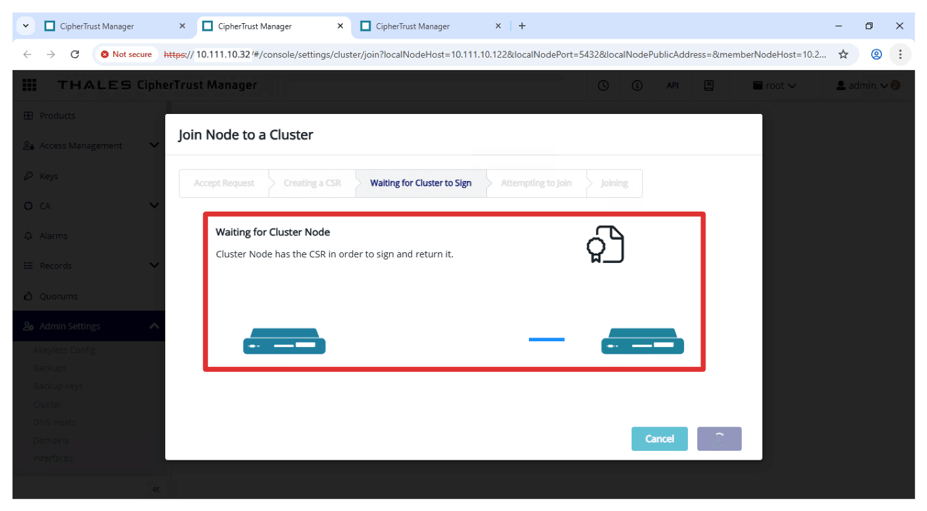Click the 'Join Node to a Cluster' title
This screenshot has height=511, width=927.
point(246,135)
